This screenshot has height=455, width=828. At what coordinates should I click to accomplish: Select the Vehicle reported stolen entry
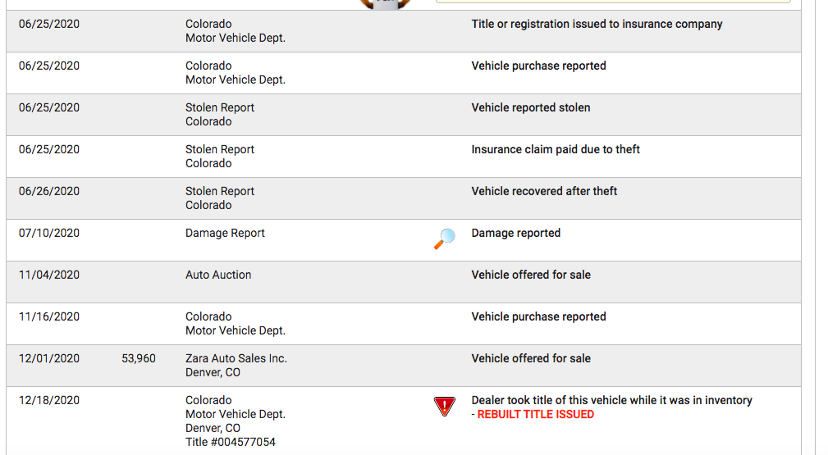pyautogui.click(x=531, y=107)
